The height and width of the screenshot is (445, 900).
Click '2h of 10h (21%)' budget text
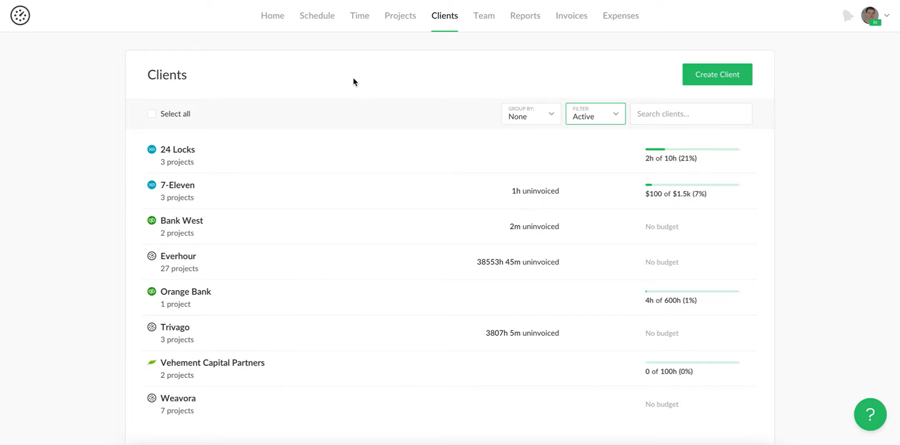click(671, 158)
